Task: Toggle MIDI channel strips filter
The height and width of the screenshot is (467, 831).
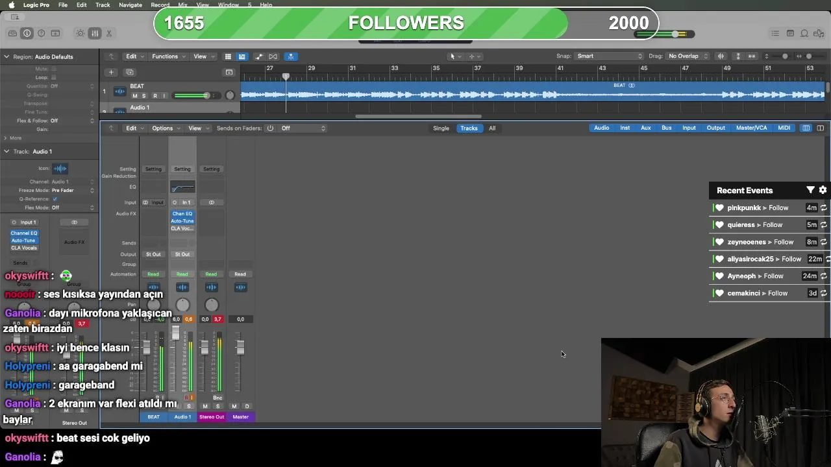Action: click(x=784, y=128)
